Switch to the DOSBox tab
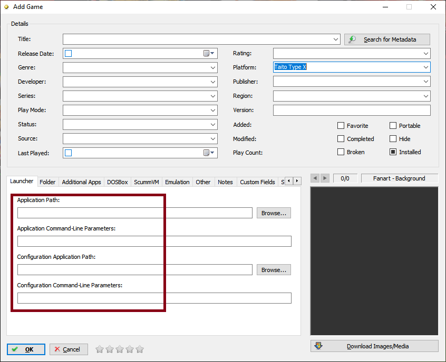The height and width of the screenshot is (362, 446). click(118, 182)
